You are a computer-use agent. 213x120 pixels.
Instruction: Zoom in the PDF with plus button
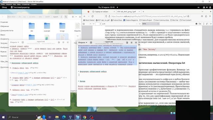coord(140,24)
